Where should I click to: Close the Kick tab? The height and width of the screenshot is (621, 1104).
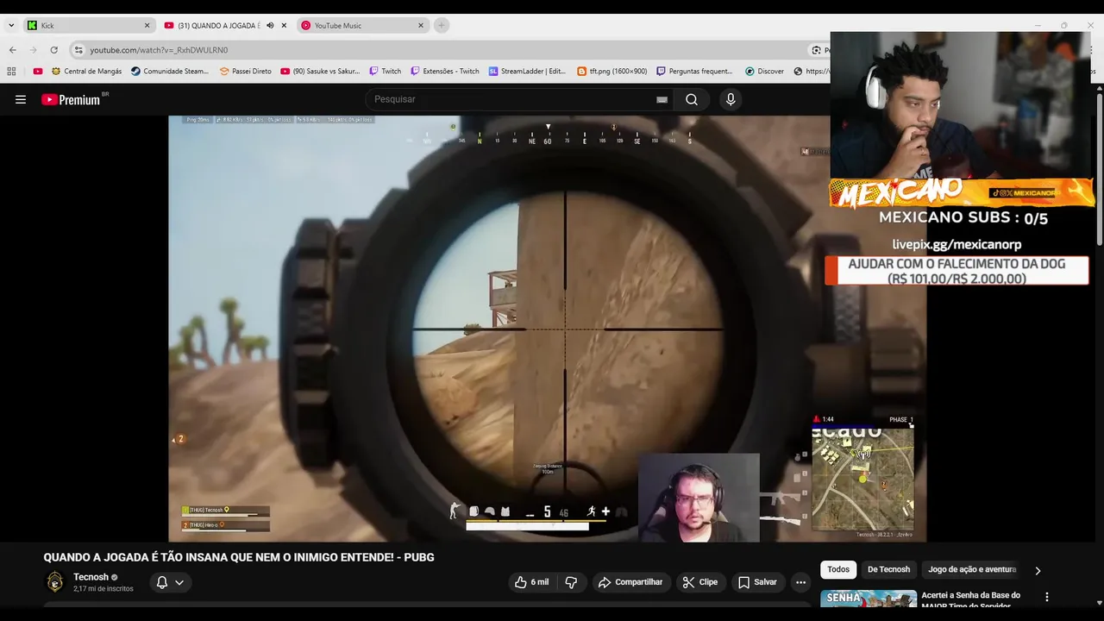[147, 25]
